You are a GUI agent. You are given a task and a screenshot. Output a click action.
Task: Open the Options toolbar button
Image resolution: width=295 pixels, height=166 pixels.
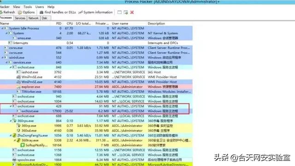(x=26, y=12)
